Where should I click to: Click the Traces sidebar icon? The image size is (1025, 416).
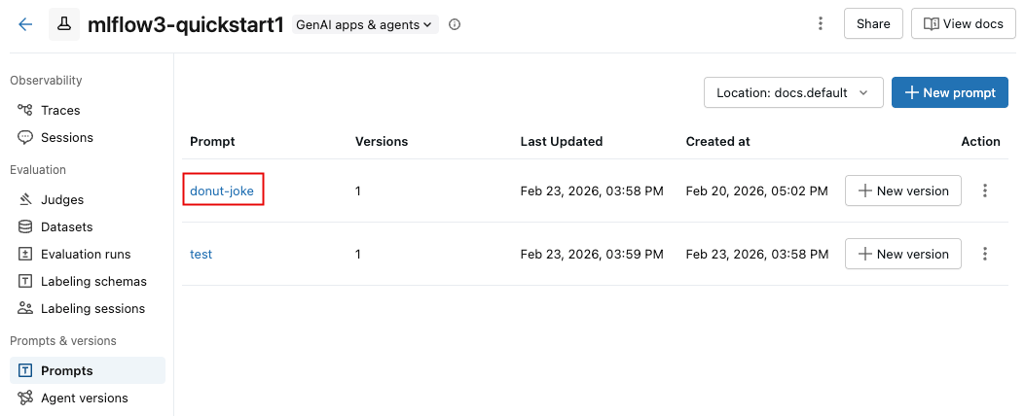tap(25, 111)
